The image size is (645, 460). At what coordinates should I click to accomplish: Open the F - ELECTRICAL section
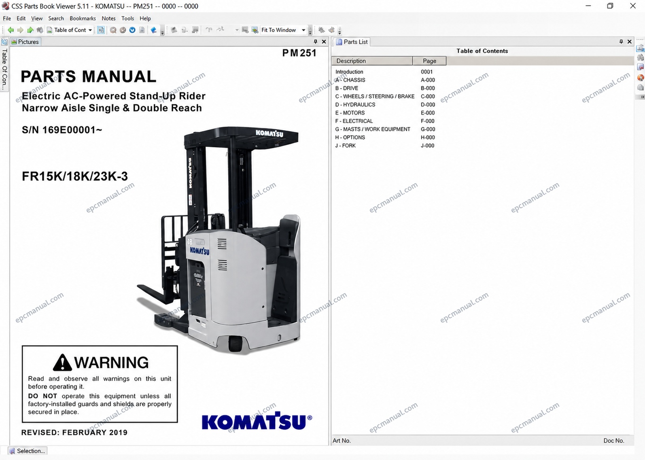(x=354, y=121)
